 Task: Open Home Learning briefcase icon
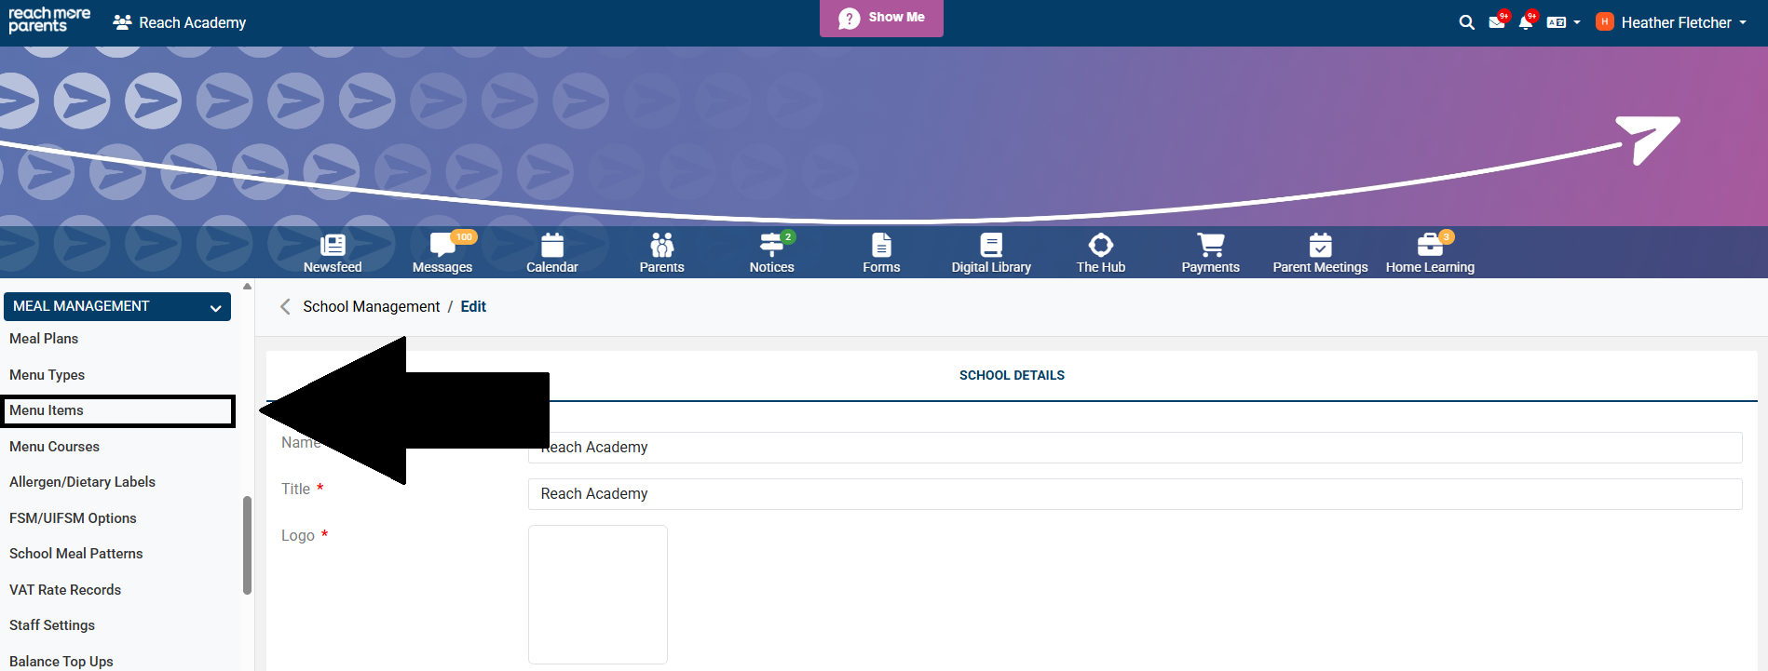coord(1430,246)
